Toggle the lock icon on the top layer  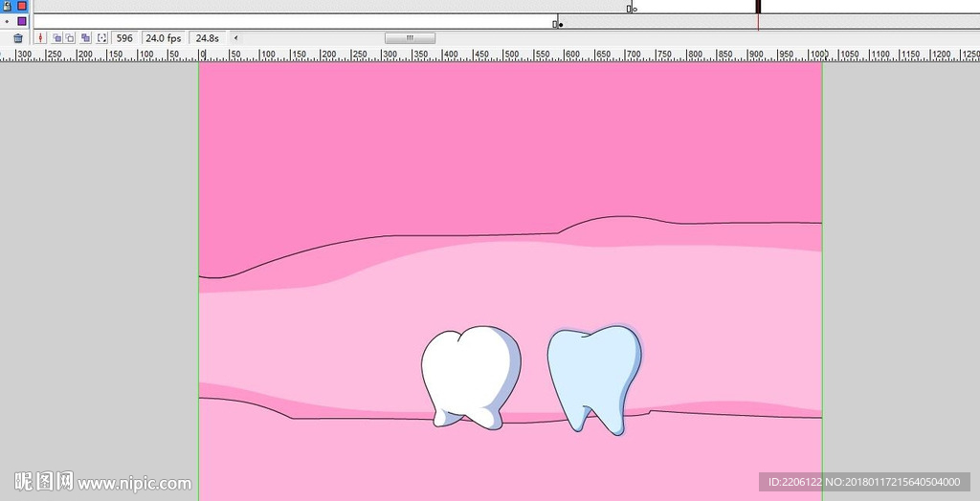click(x=7, y=6)
